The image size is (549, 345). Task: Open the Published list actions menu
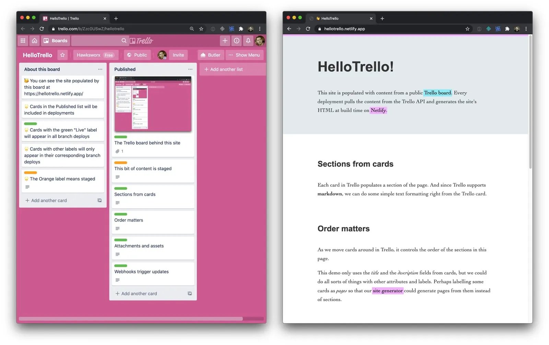pyautogui.click(x=190, y=69)
